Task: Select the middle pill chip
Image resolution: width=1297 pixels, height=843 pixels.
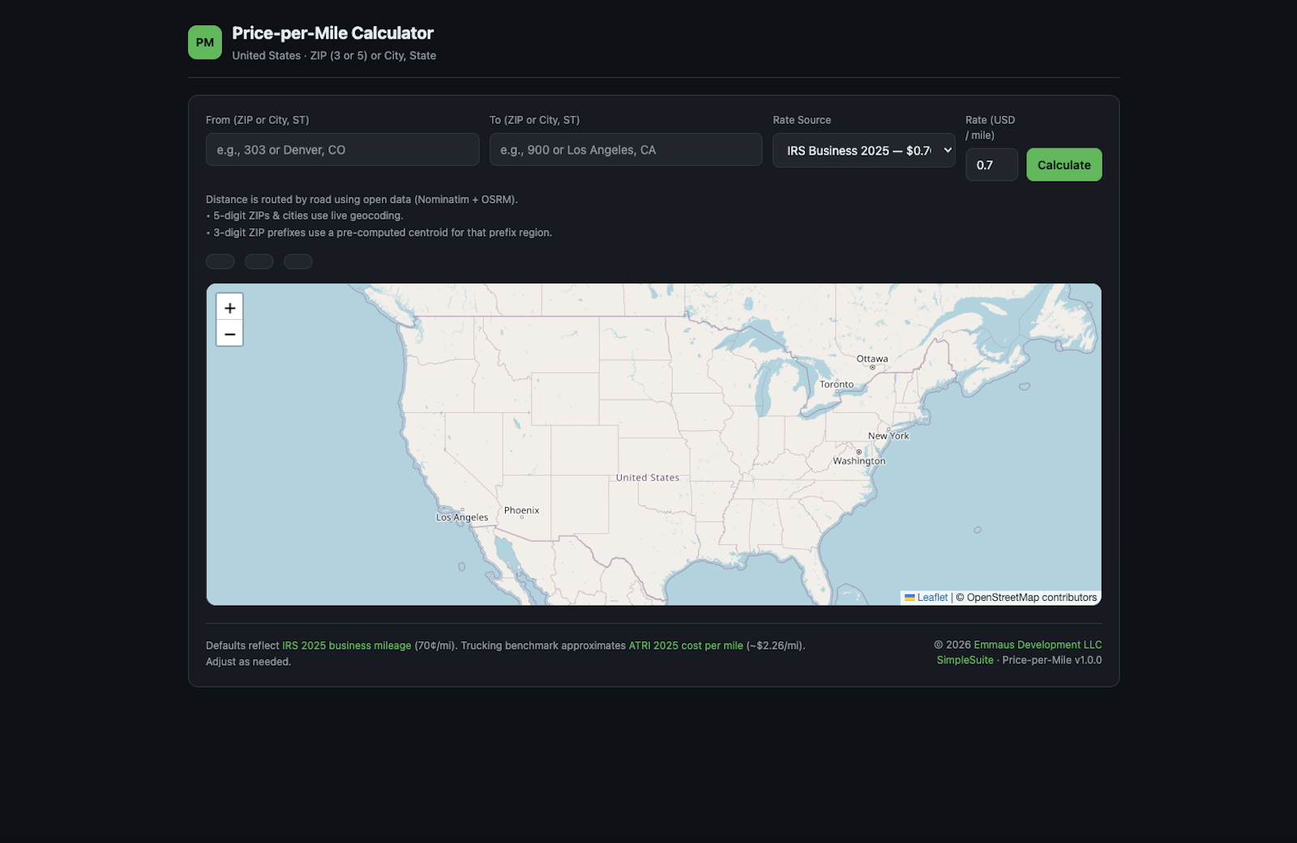Action: click(259, 261)
